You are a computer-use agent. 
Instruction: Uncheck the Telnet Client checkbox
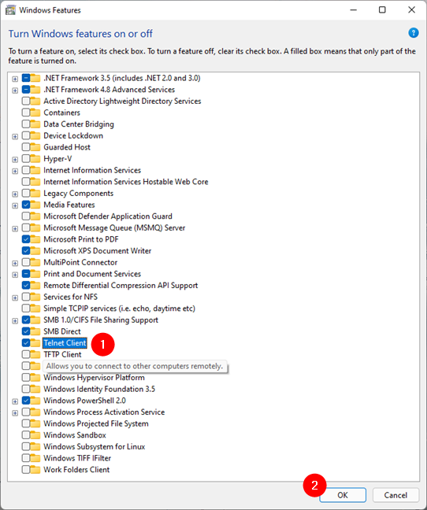pyautogui.click(x=26, y=343)
